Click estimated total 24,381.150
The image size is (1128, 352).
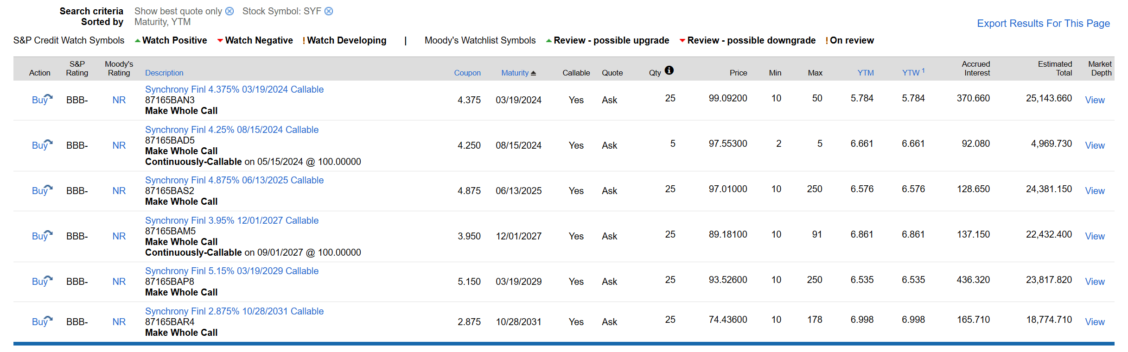pyautogui.click(x=1049, y=189)
